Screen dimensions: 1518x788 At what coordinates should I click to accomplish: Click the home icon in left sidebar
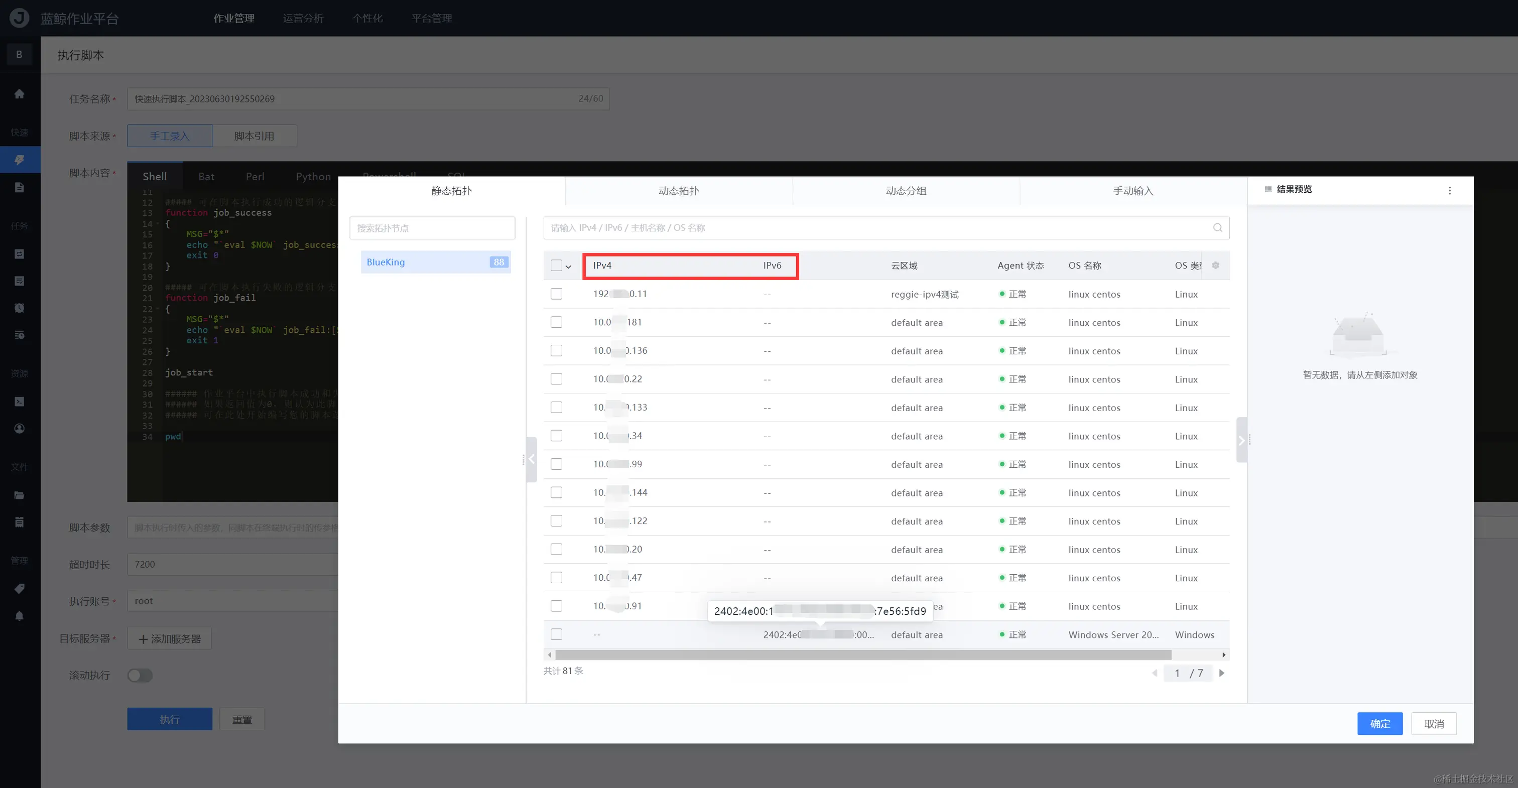[20, 94]
